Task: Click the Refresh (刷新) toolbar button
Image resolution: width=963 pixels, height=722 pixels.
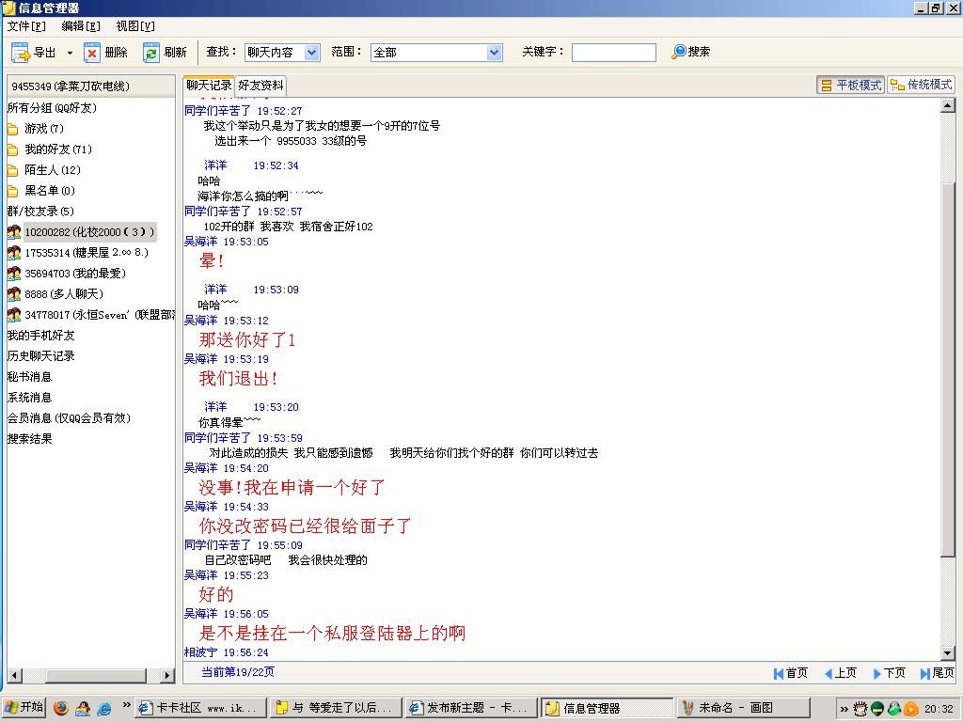Action: (x=165, y=53)
